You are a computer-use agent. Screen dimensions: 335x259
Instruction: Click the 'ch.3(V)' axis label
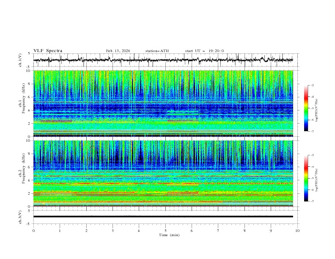20,217
